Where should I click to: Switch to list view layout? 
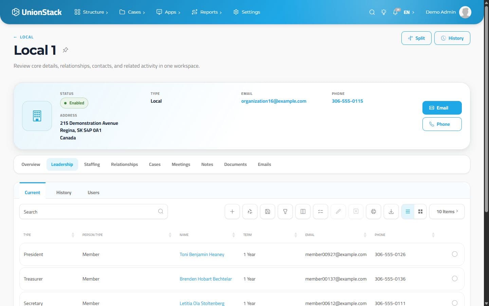[x=408, y=211]
